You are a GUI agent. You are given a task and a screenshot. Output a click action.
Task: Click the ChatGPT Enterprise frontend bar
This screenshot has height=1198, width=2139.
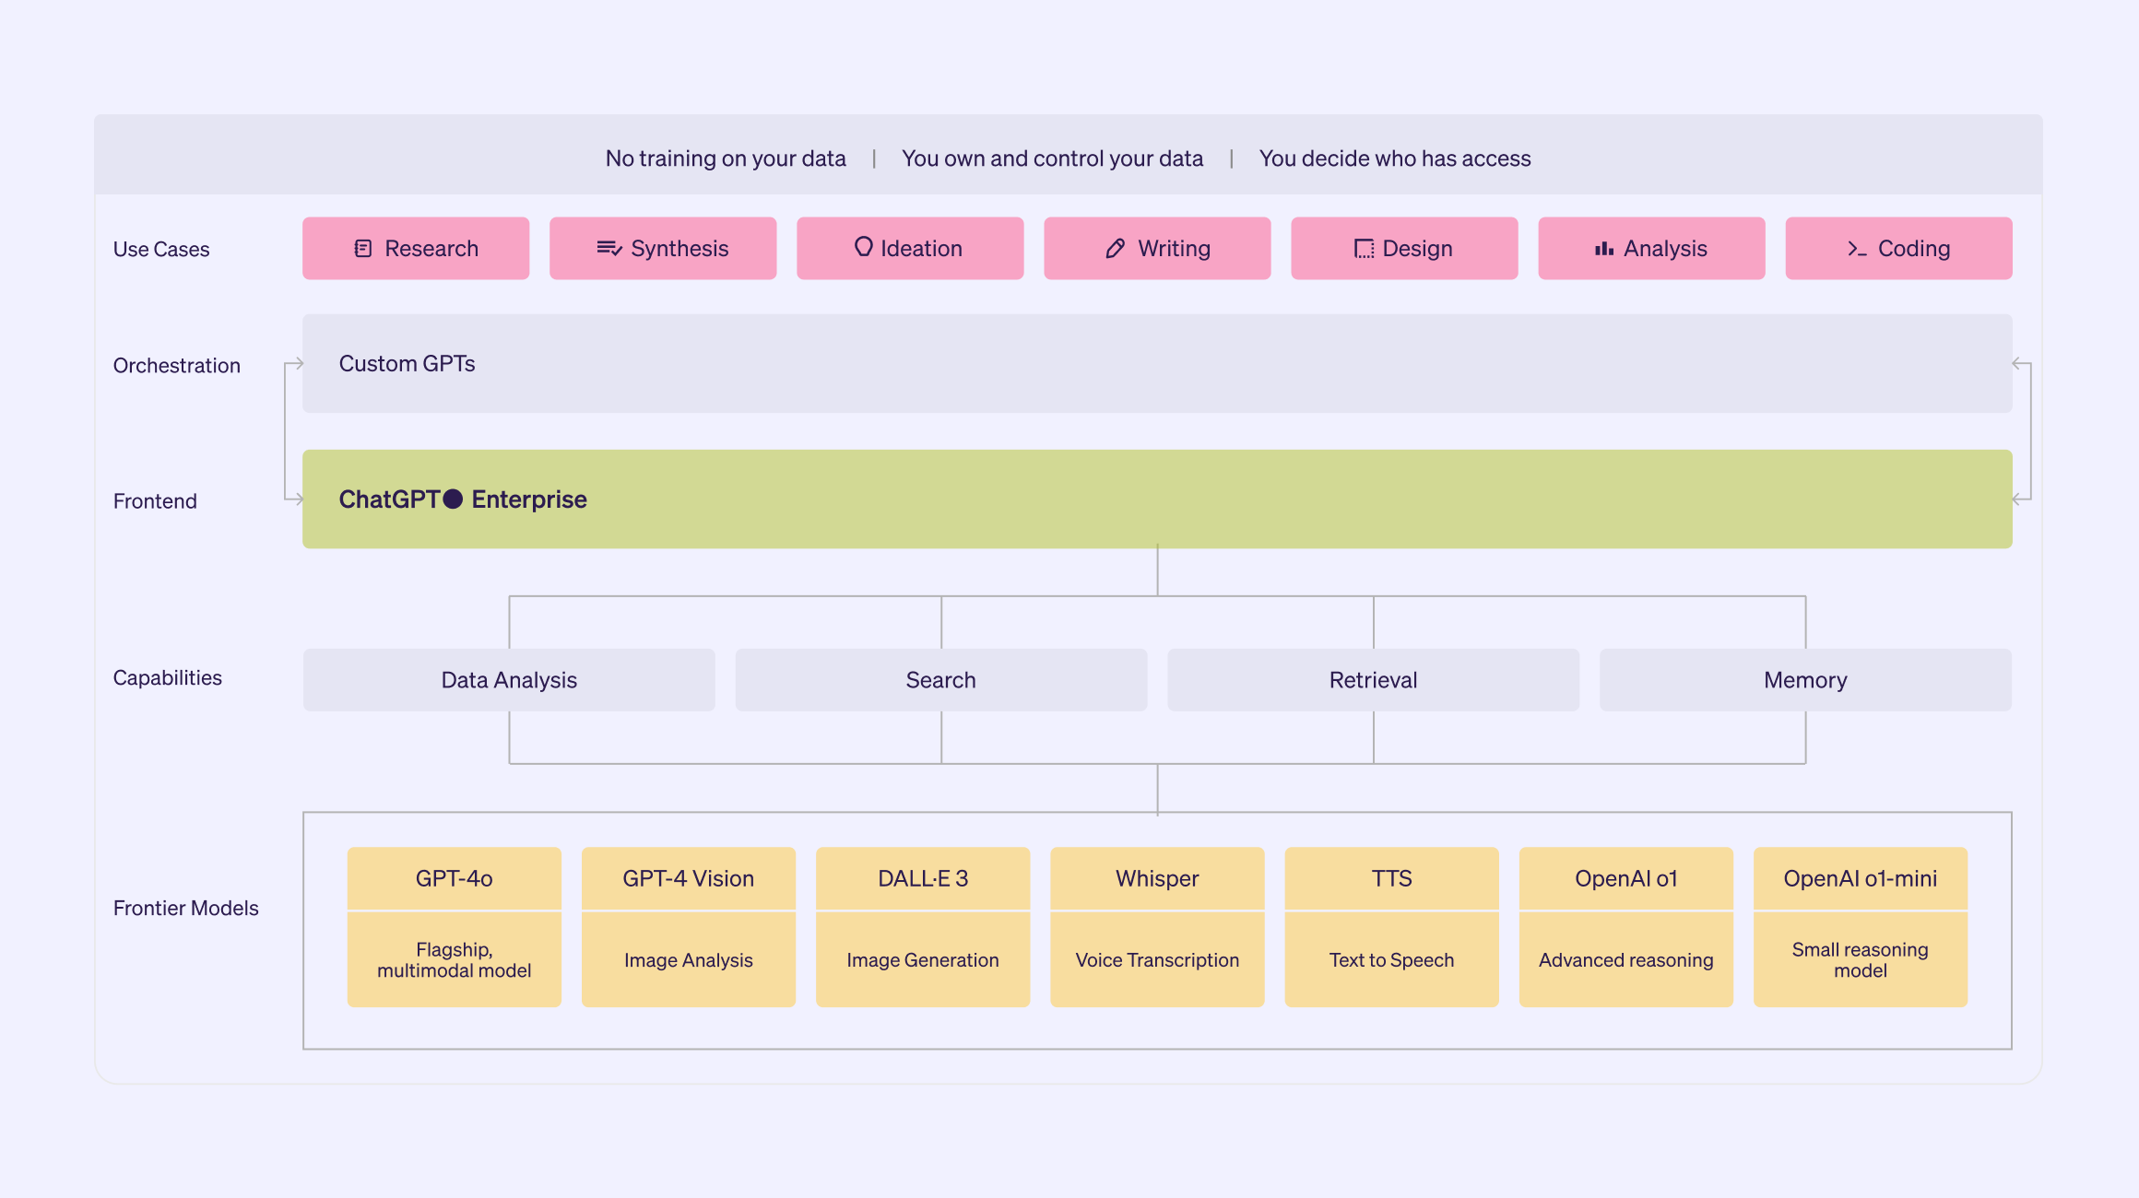pos(1157,499)
